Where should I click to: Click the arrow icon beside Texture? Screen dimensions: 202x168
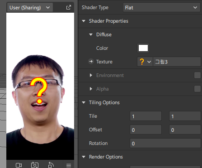tap(91, 62)
